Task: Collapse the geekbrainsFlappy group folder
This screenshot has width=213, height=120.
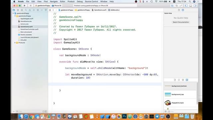Action: 15,16
